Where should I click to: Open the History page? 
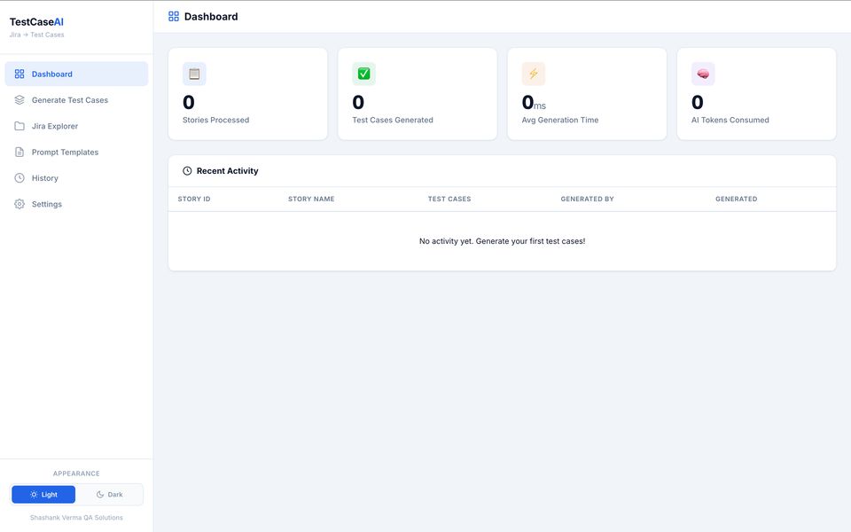tap(76, 178)
